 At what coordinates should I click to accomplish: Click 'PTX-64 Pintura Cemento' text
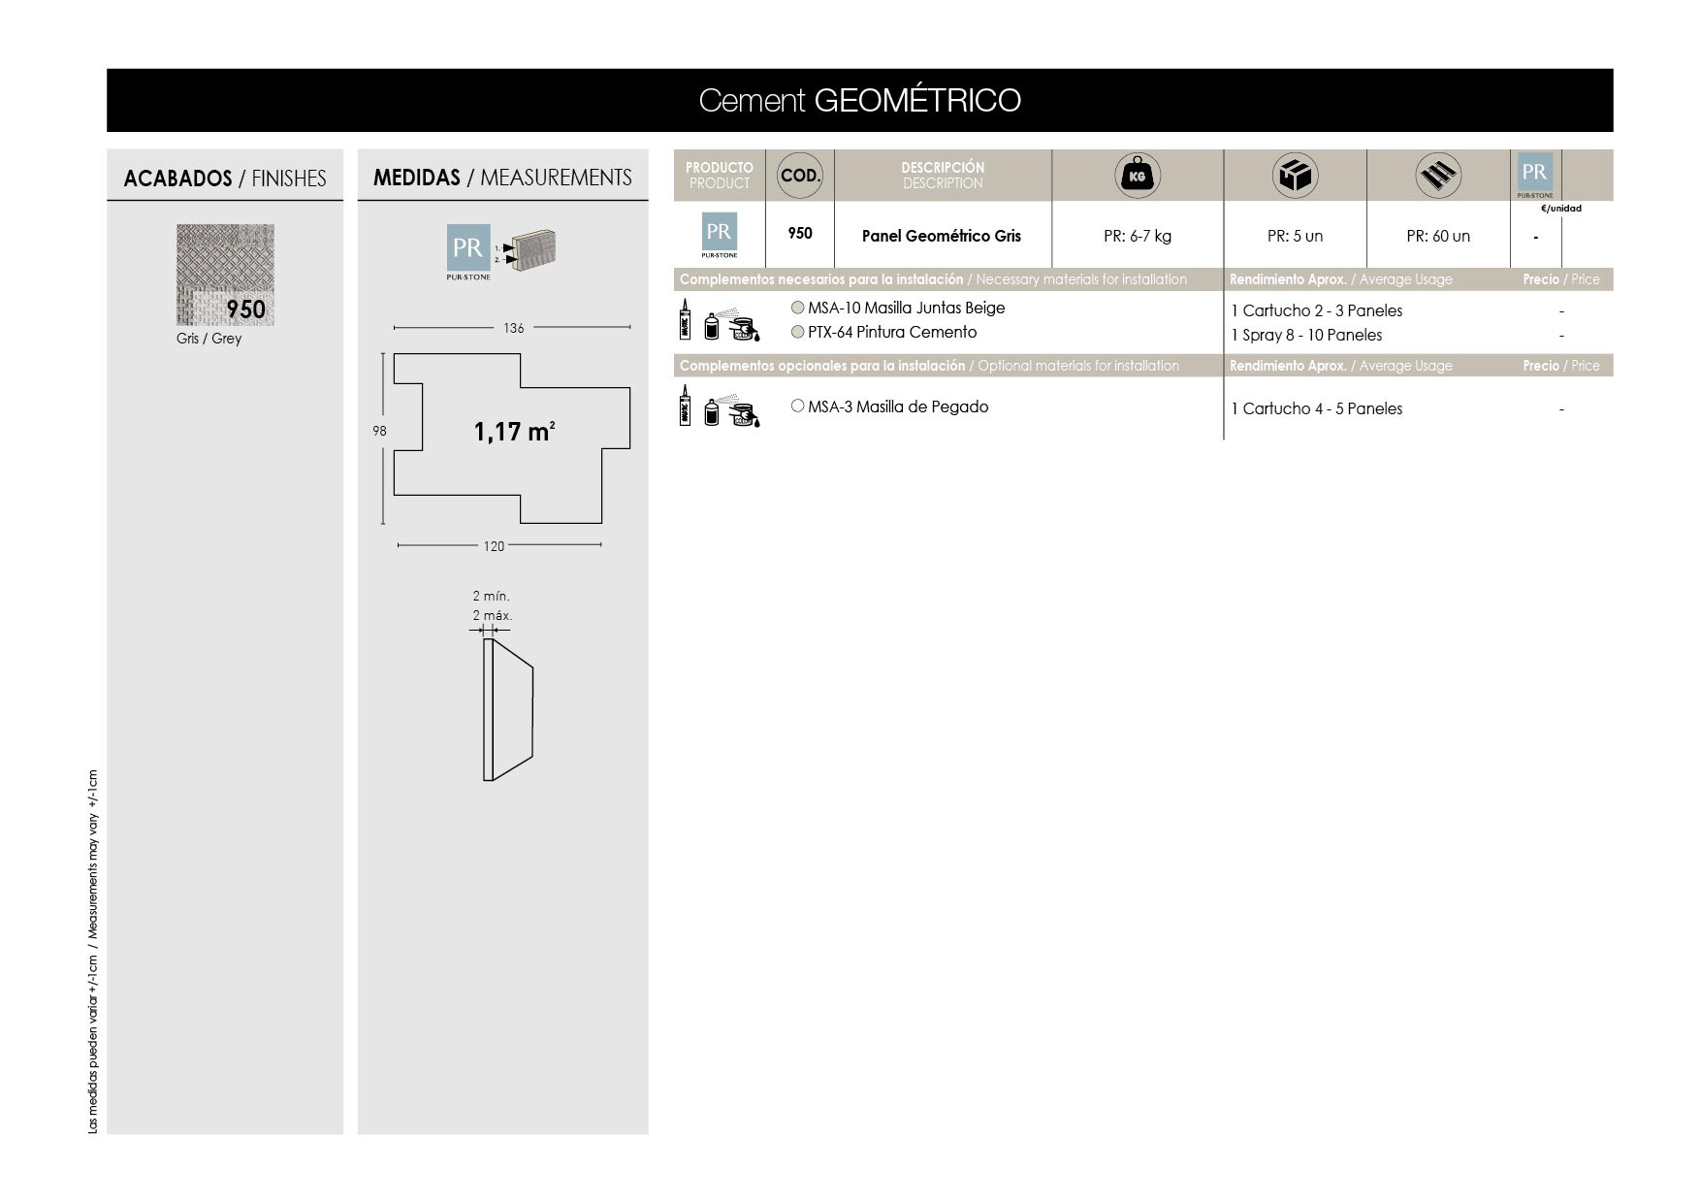[892, 332]
